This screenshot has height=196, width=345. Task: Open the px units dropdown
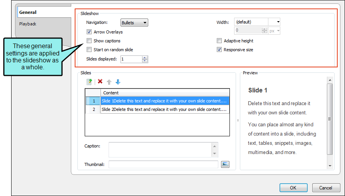point(274,31)
